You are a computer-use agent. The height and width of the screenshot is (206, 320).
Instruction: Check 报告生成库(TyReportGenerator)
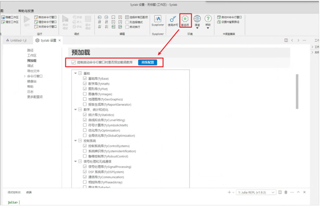[x=85, y=104]
